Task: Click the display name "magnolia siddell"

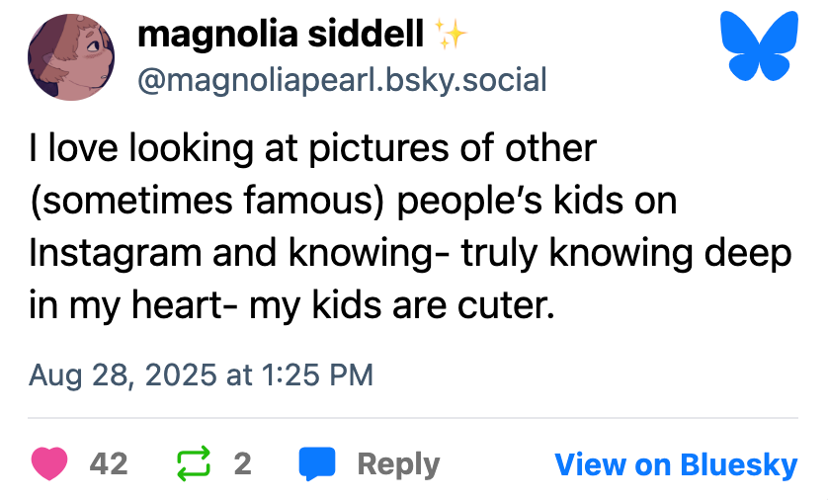Action: tap(282, 37)
